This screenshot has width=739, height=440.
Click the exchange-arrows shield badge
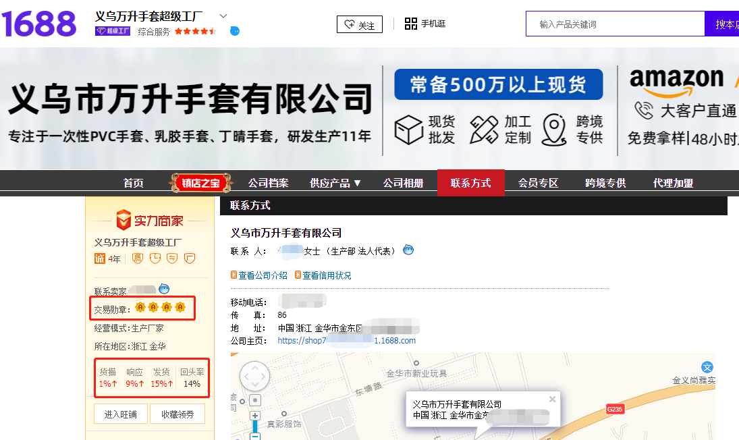[173, 258]
